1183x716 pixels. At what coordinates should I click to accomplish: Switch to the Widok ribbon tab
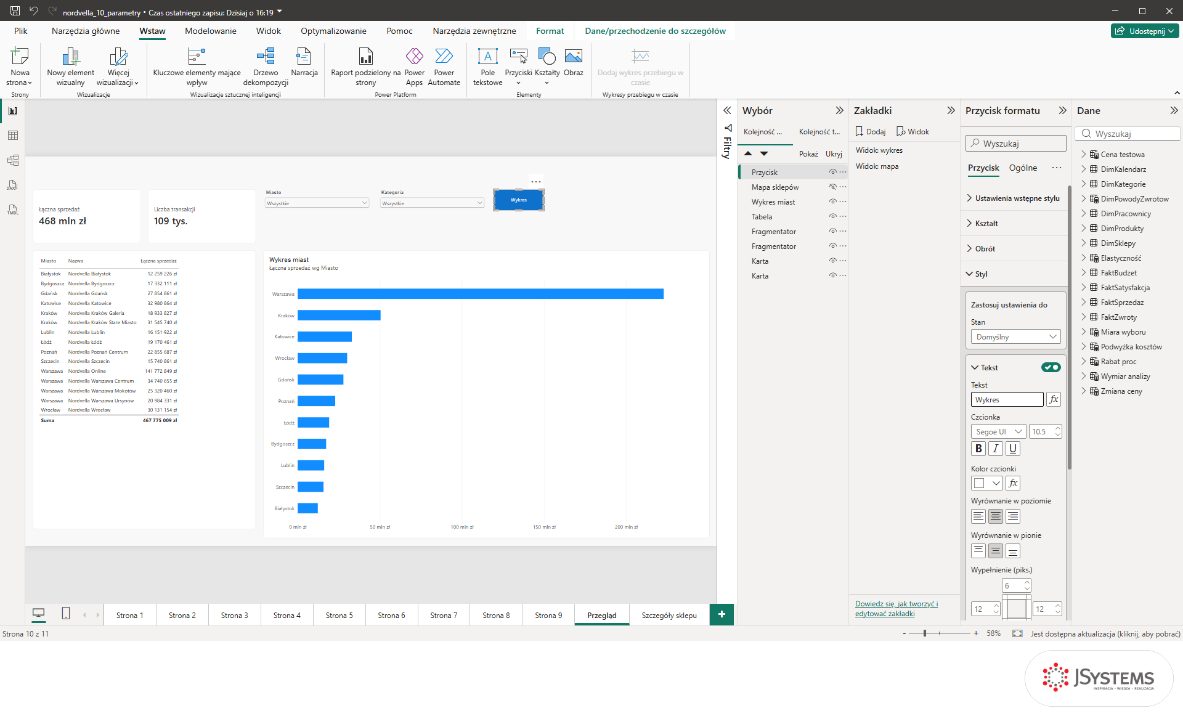[x=268, y=31]
